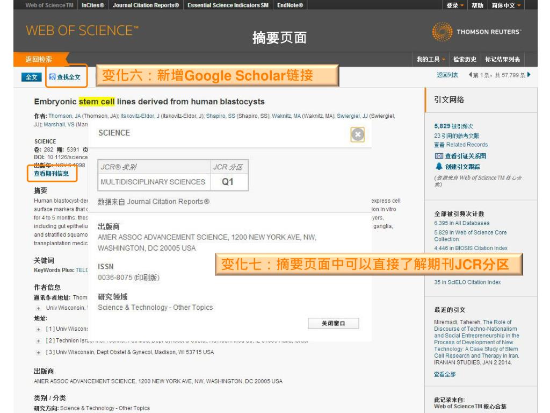Screen dimensions: 550x413
Task: Expand address [ 2 ] Technion Israel
Action: coord(39,340)
